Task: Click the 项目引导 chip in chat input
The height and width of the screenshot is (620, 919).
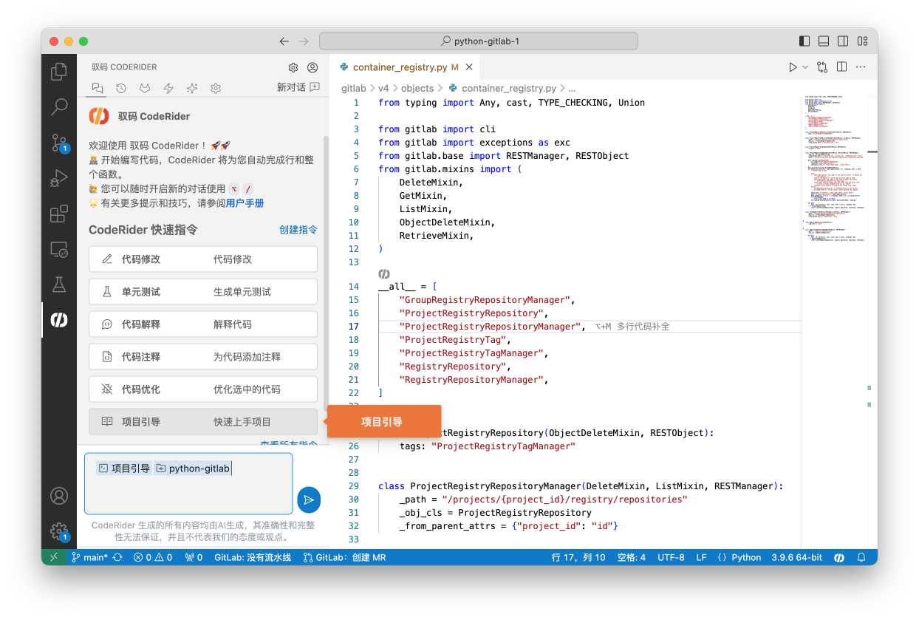Action: pos(124,469)
